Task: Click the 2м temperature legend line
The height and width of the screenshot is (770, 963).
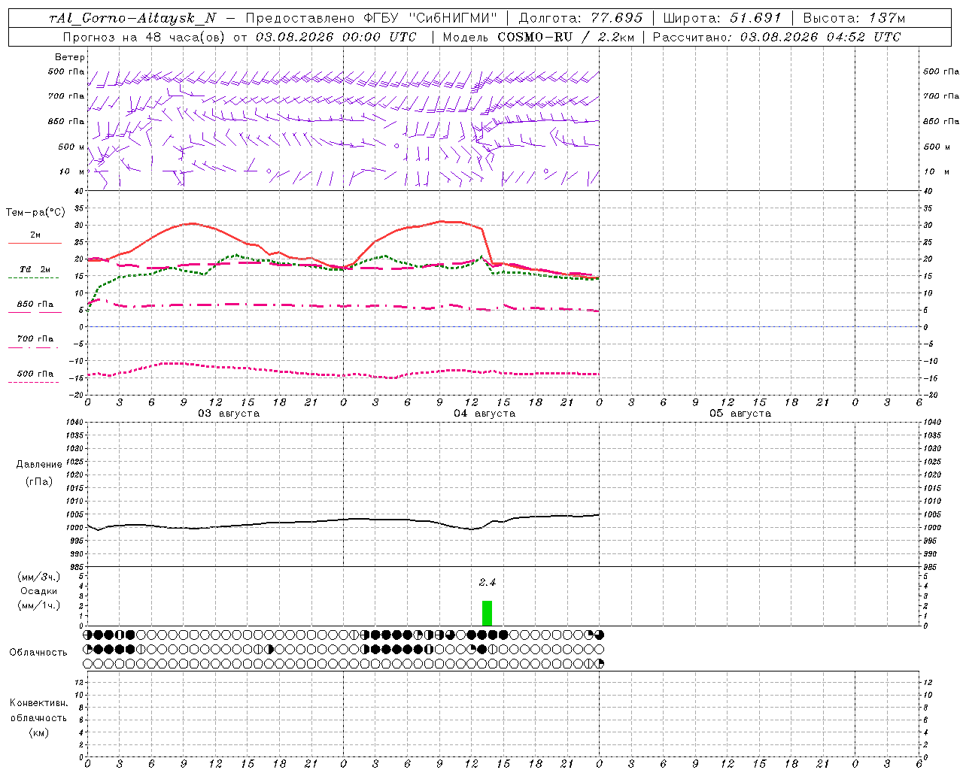Action: (35, 235)
